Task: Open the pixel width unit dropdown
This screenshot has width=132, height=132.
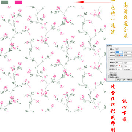Action: pos(128,52)
